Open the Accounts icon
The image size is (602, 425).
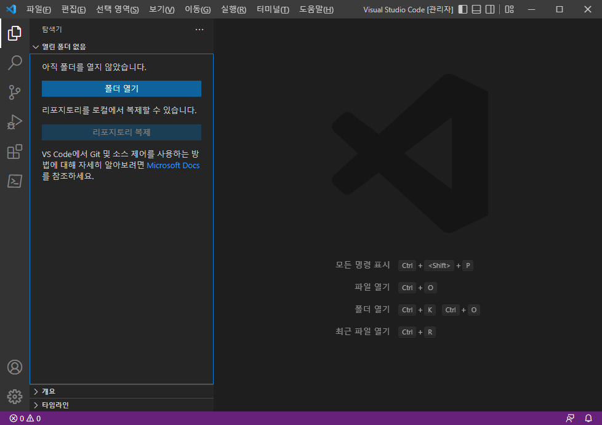[x=15, y=367]
